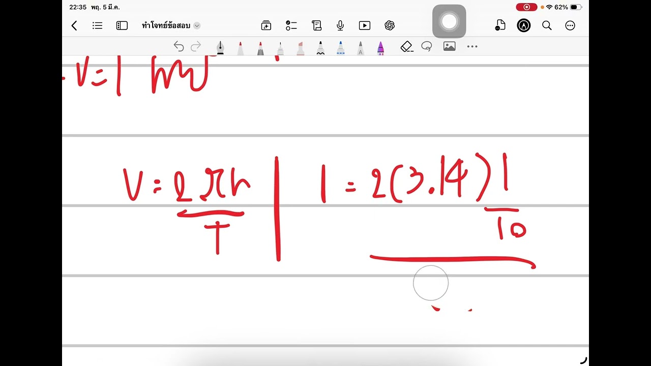
Task: Select the lasso selection tool
Action: 427,47
